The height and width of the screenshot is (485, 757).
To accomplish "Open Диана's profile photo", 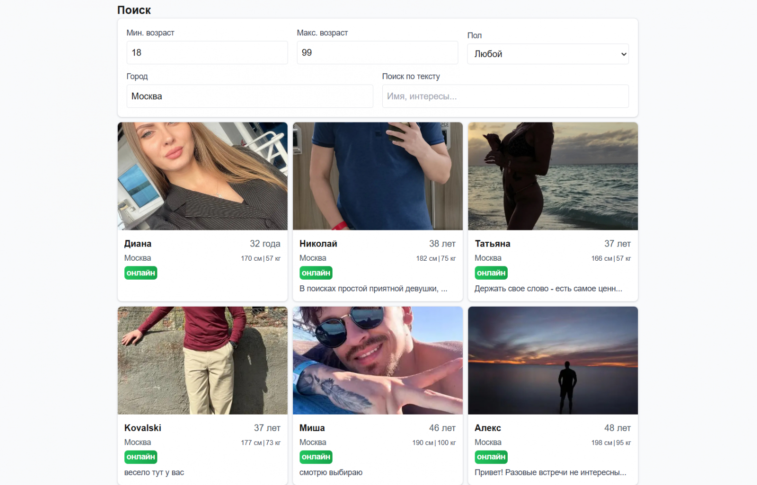I will pyautogui.click(x=202, y=176).
